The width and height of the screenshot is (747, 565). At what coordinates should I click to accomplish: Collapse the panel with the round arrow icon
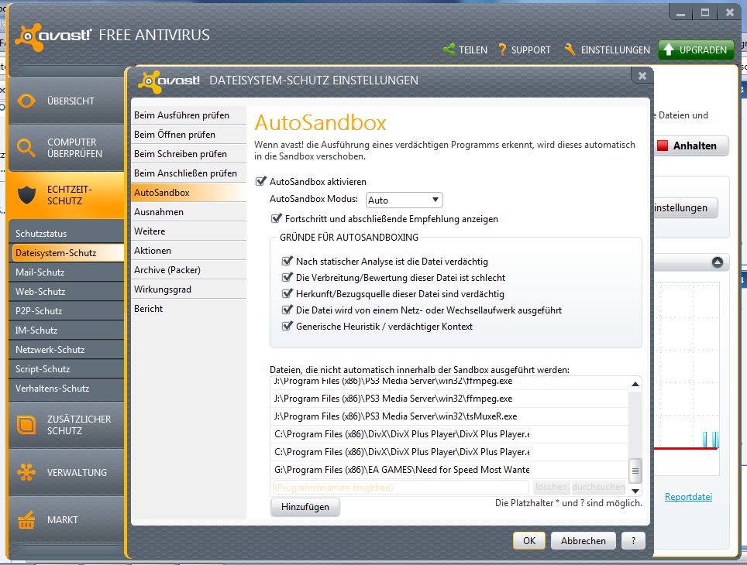tap(718, 262)
